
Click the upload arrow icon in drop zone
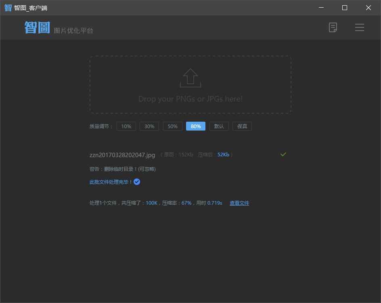pos(190,78)
